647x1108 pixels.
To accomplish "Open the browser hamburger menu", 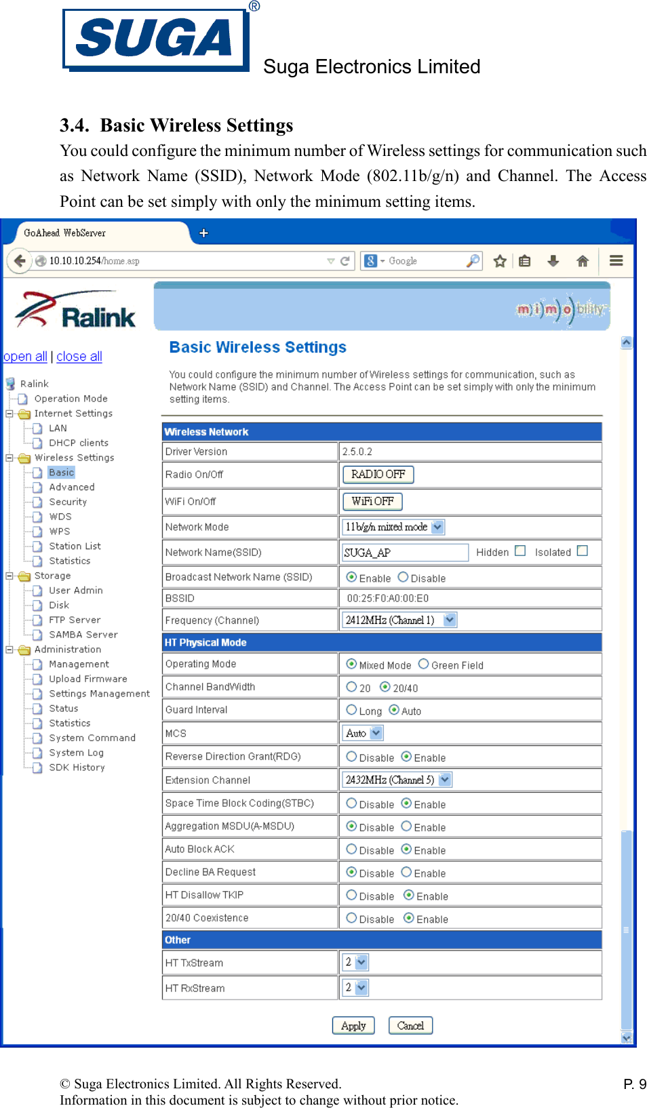I will [x=616, y=261].
